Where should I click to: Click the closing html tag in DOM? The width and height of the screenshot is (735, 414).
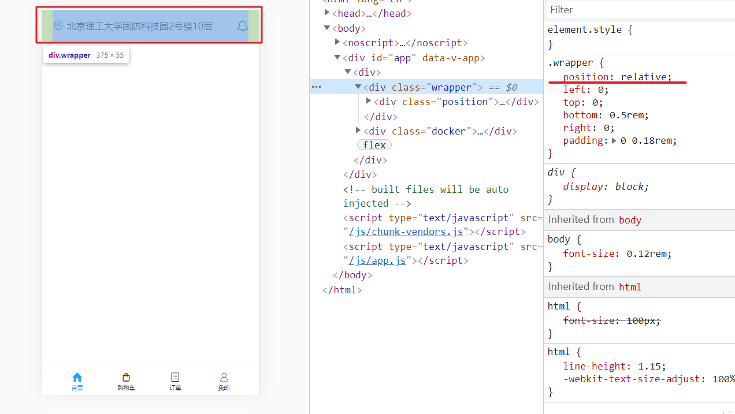342,290
